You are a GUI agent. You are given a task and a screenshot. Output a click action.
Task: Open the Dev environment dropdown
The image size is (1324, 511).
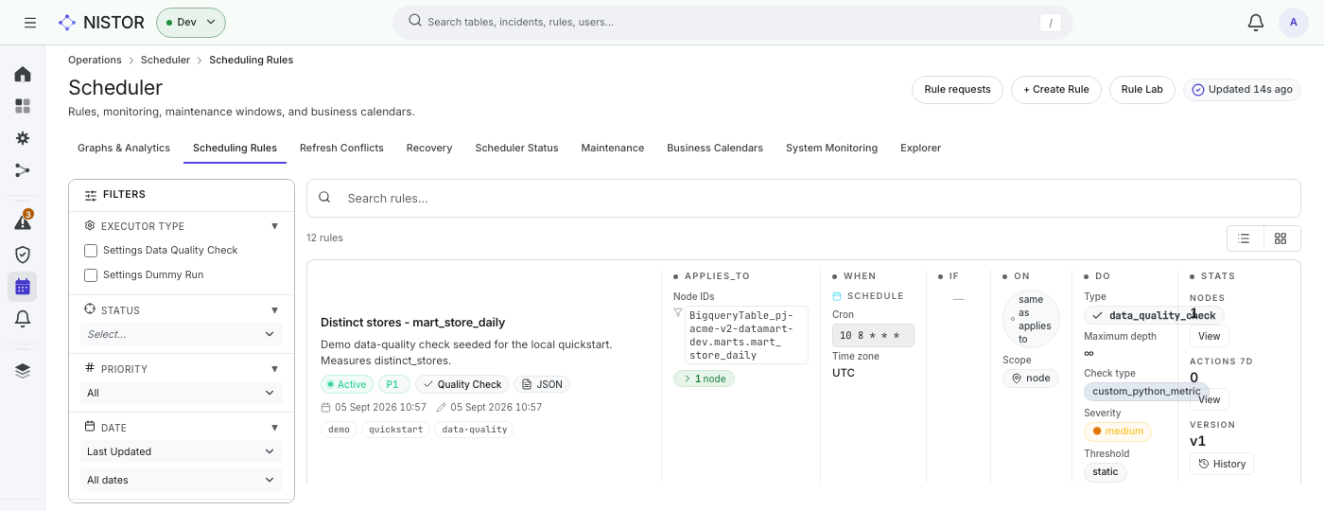click(x=191, y=22)
